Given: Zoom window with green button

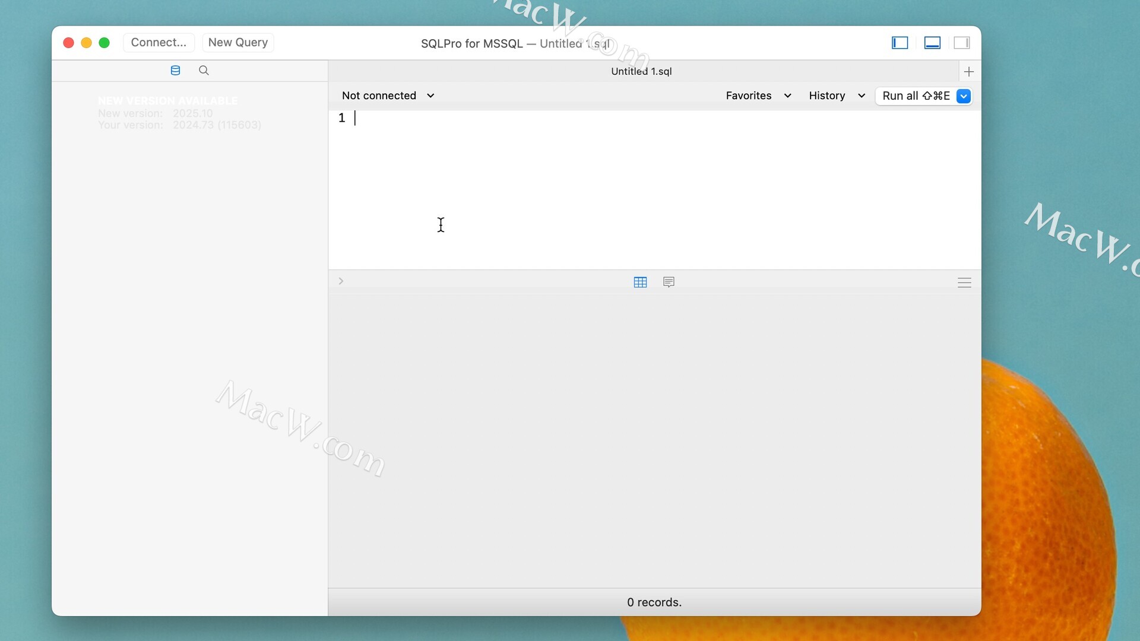Looking at the screenshot, I should [x=104, y=43].
